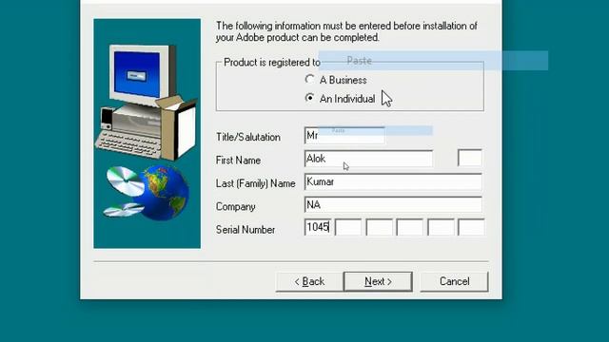Click the First Name field containing Alok
The height and width of the screenshot is (342, 609).
coord(368,159)
